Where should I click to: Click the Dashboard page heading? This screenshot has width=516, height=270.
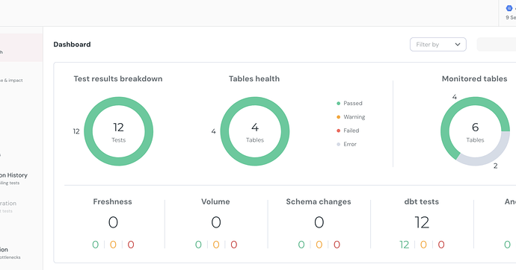click(x=72, y=44)
